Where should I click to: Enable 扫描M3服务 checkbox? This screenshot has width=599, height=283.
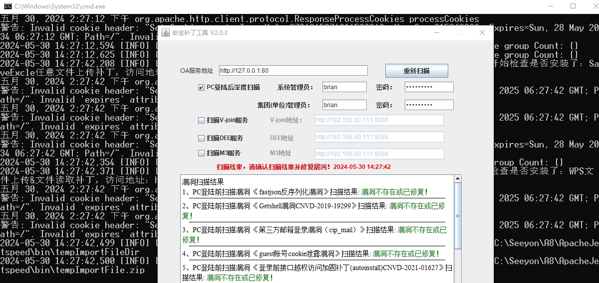tap(201, 153)
